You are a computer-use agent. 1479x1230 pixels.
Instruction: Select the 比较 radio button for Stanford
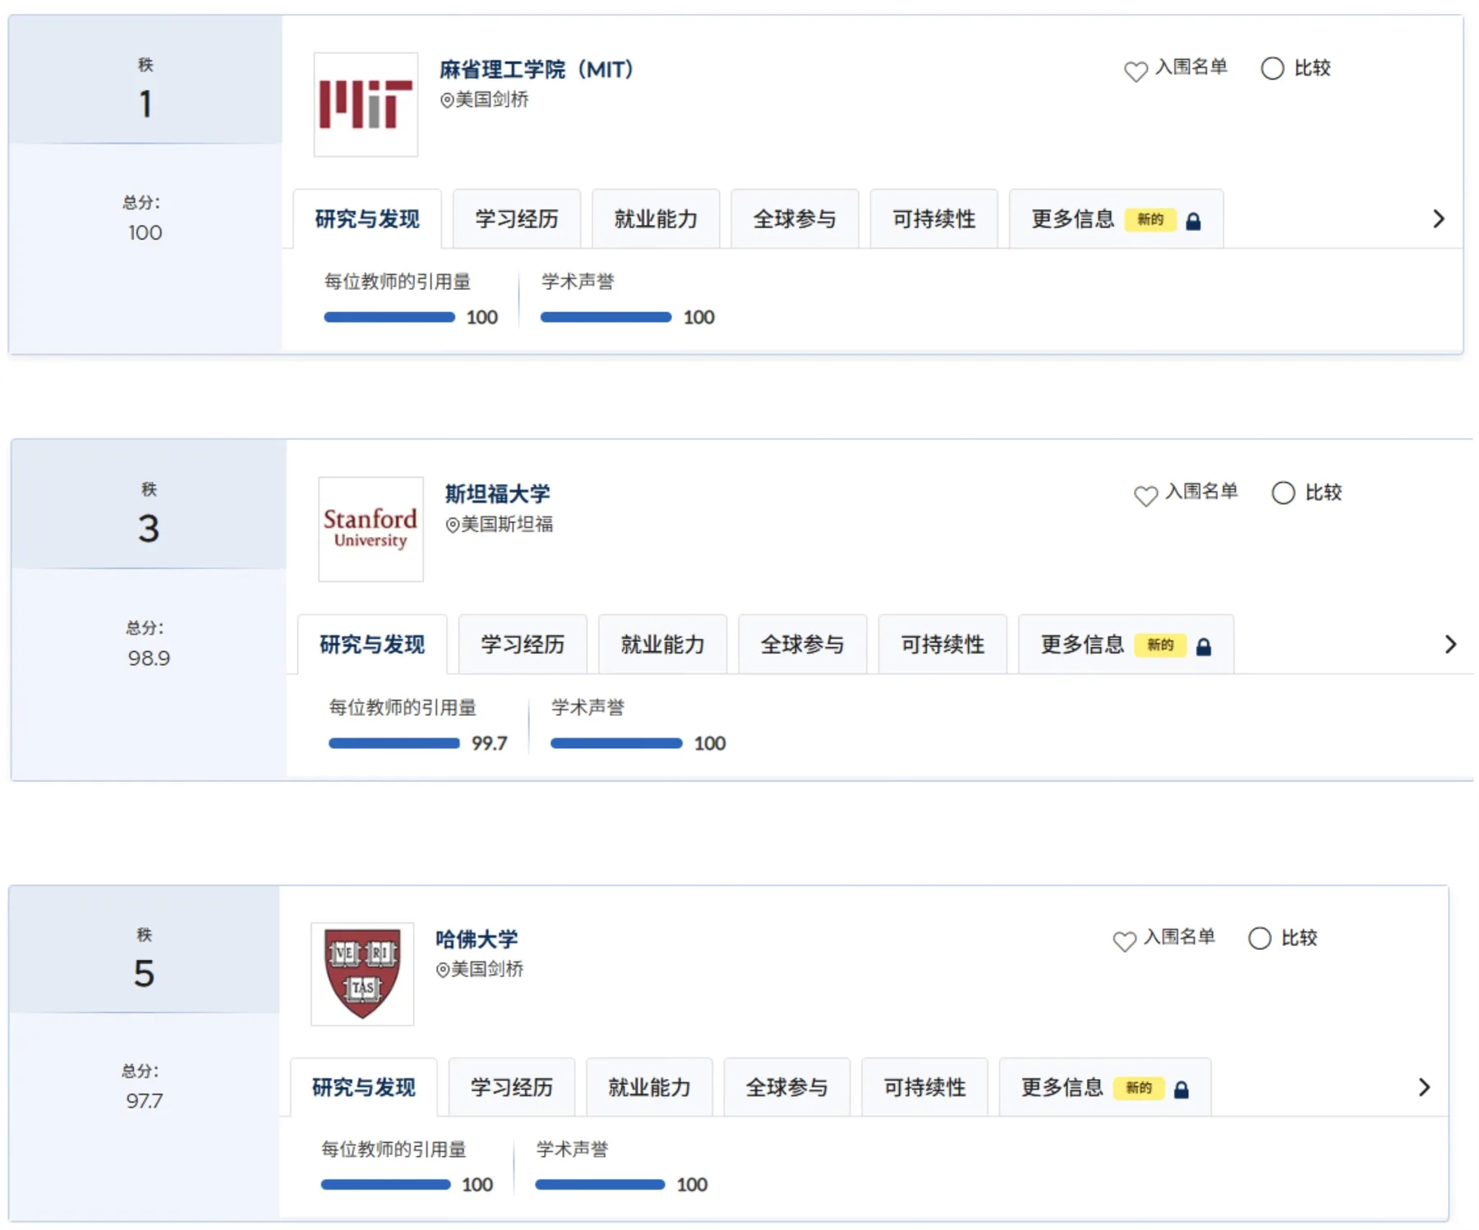click(x=1283, y=493)
